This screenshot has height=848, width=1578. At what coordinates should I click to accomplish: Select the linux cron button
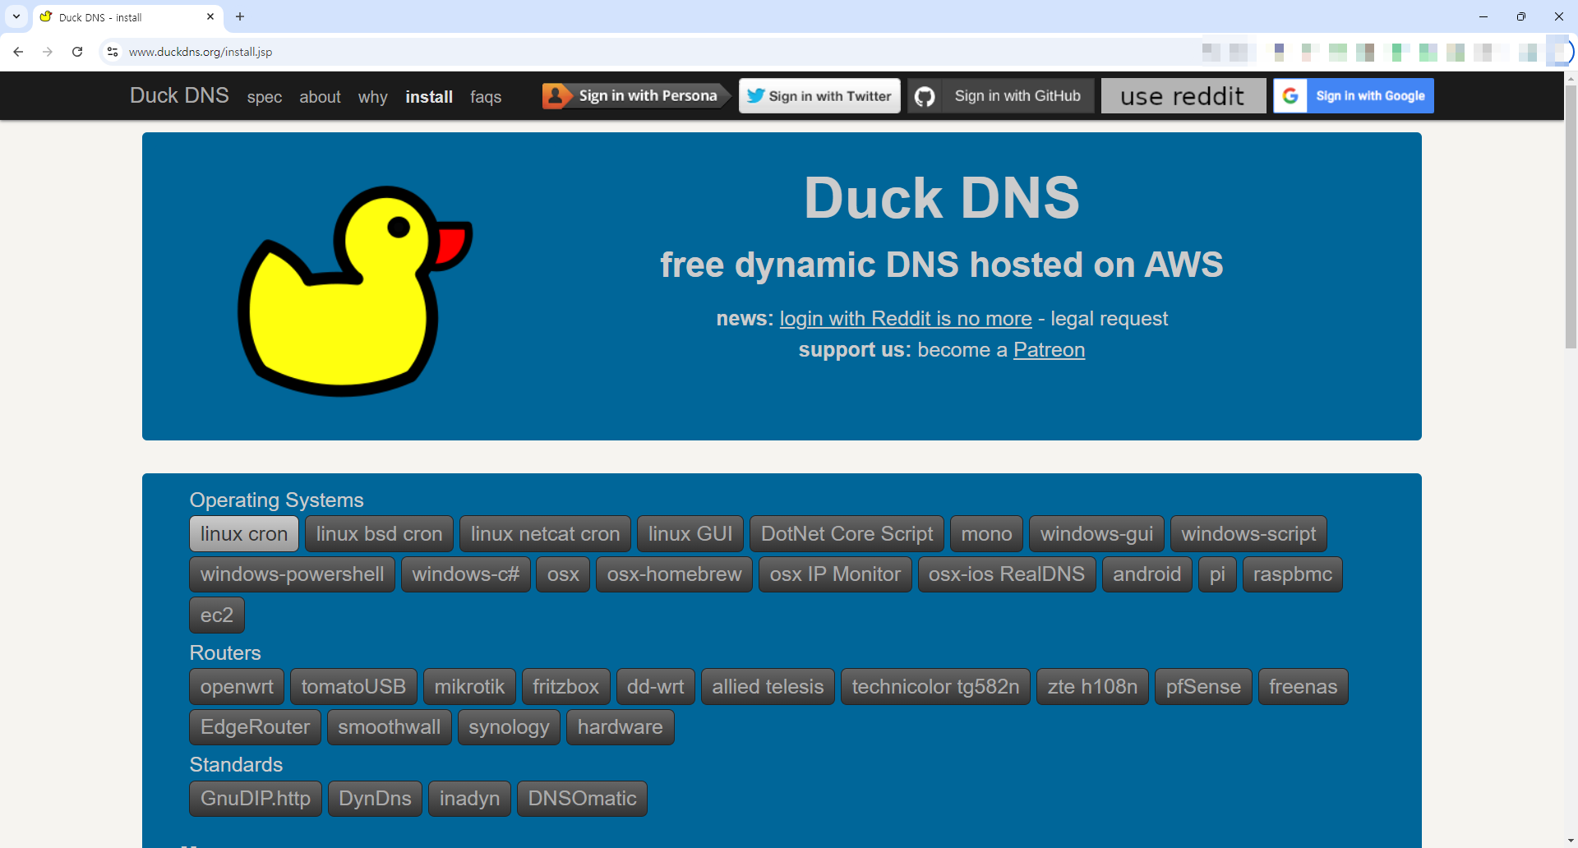[244, 534]
